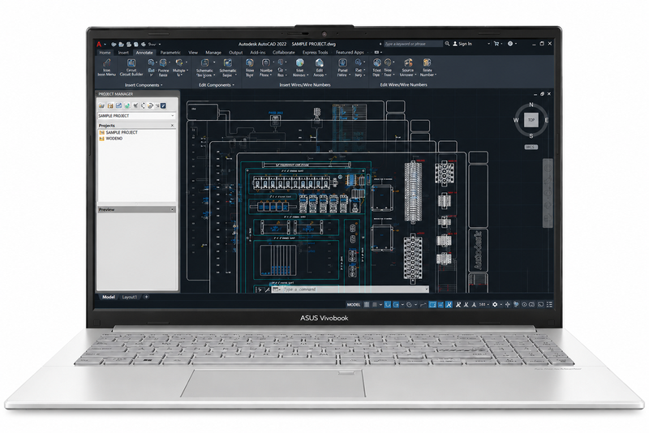Image resolution: width=649 pixels, height=433 pixels.
Task: Open the Autodesk App Store cart icon
Action: pyautogui.click(x=496, y=44)
